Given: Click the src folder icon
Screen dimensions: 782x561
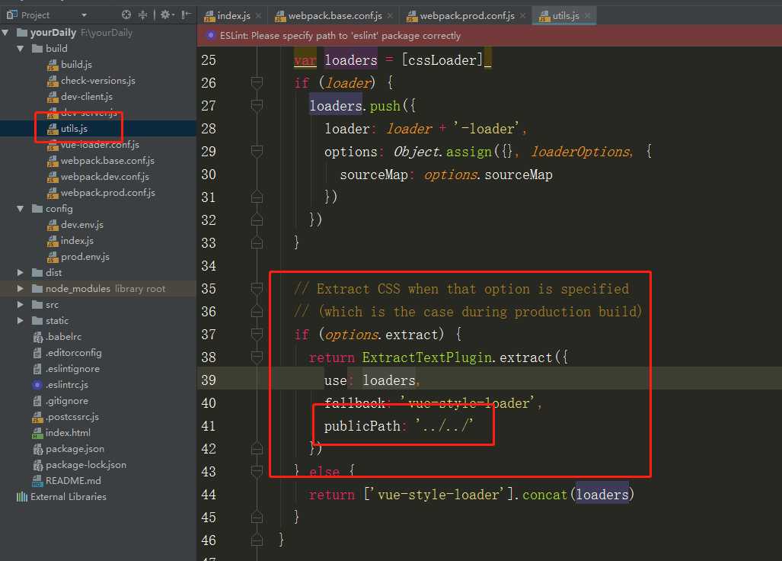Looking at the screenshot, I should point(37,305).
